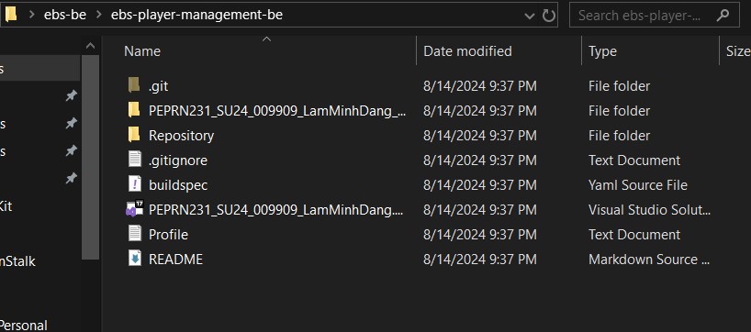The height and width of the screenshot is (332, 751).
Task: Expand chevron after ebs-be in path
Action: [x=98, y=15]
